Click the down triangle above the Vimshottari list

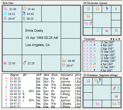(x=119, y=39)
